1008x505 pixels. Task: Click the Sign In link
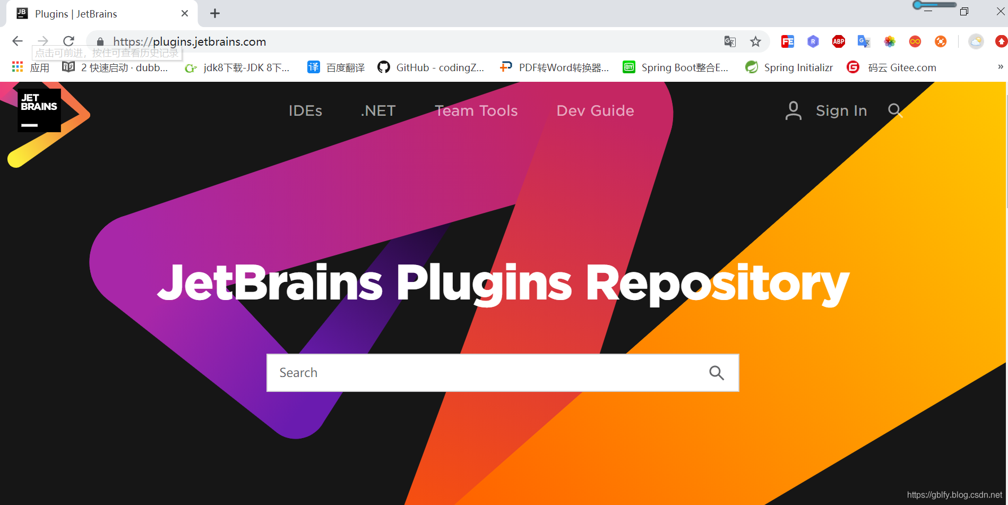click(841, 110)
